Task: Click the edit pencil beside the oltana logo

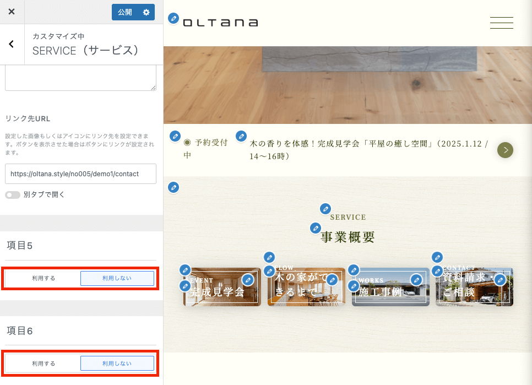Action: tap(173, 18)
